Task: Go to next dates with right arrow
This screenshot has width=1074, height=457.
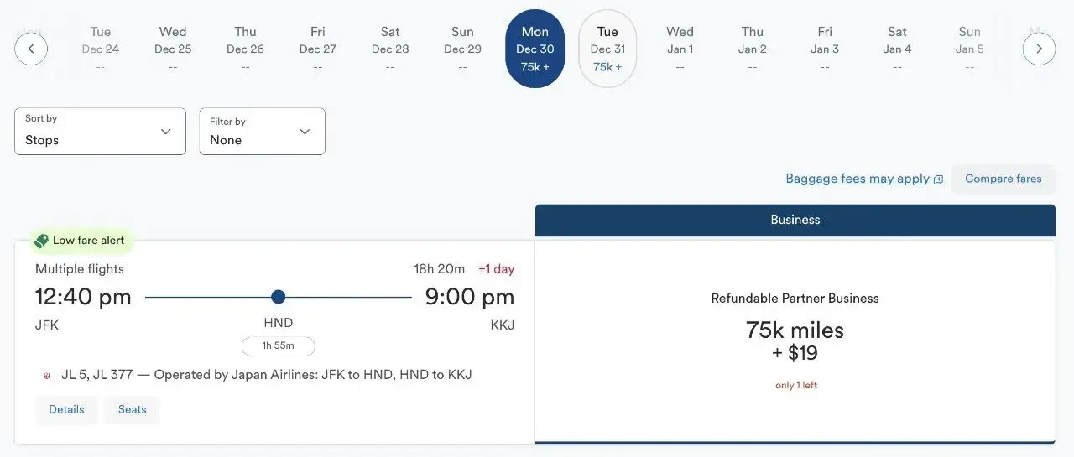Action: [1039, 49]
